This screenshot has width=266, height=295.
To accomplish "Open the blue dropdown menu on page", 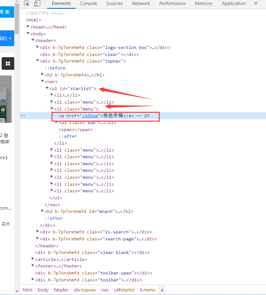I will tap(7, 38).
